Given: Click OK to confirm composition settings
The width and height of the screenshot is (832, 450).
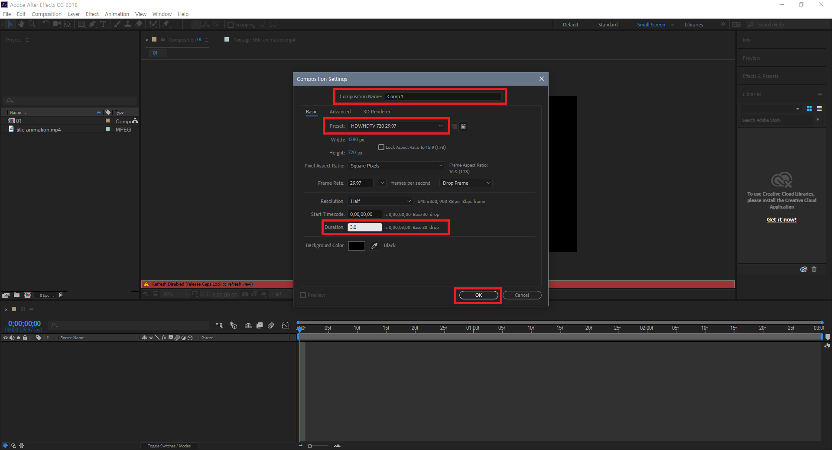Looking at the screenshot, I should pos(478,295).
